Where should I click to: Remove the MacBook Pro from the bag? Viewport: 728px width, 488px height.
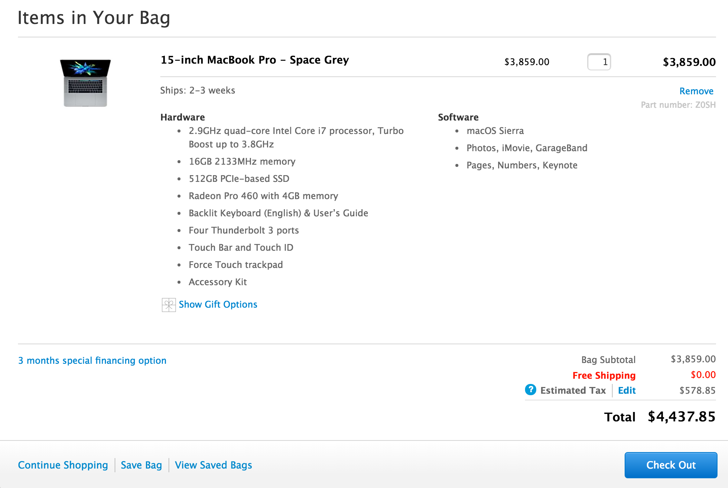coord(696,91)
